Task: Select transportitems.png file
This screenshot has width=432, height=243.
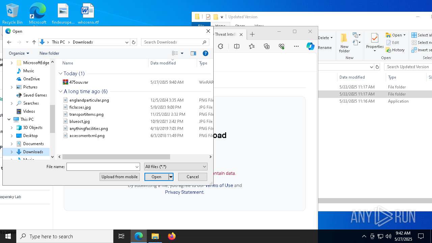Action: click(x=86, y=114)
